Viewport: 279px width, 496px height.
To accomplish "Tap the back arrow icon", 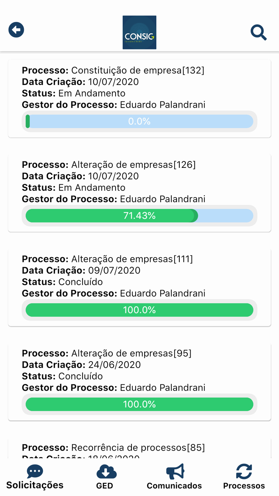I will point(16,30).
